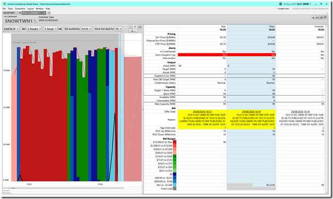Expand the 3 hours look-back dropdown
The image size is (333, 199).
coord(34,29)
